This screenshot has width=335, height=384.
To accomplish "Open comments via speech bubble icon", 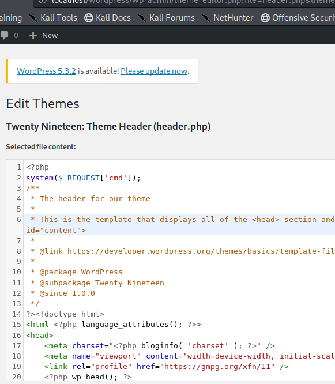I will pos(4,36).
